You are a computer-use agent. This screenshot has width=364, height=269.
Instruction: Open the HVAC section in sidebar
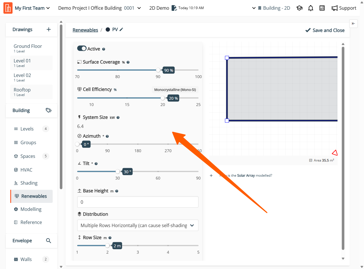coord(26,170)
